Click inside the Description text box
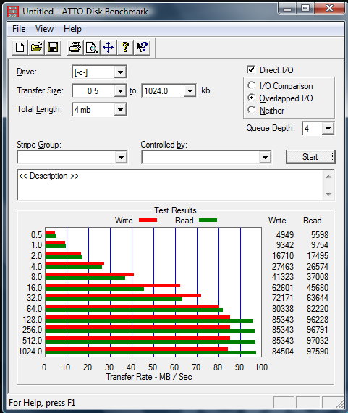This screenshot has height=413, width=348. [x=171, y=185]
